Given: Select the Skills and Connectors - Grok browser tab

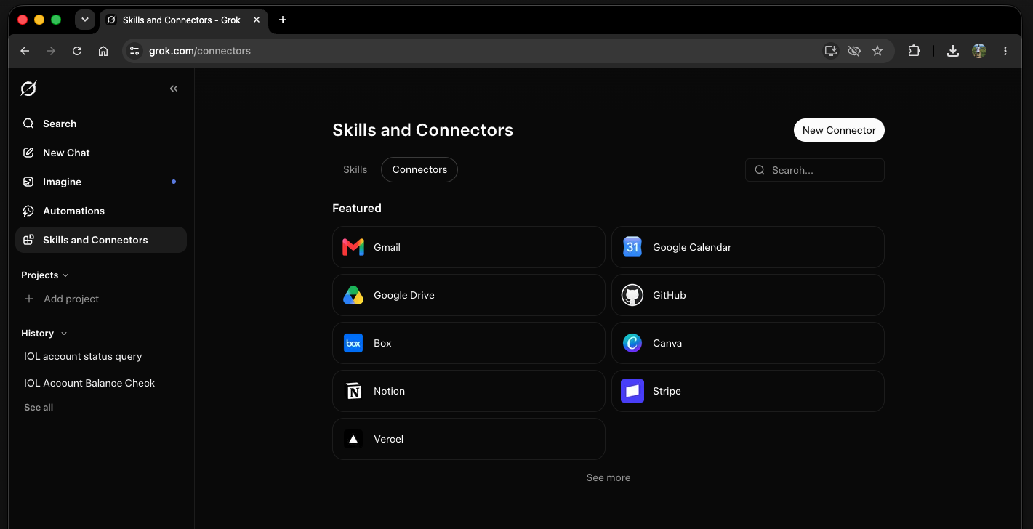Looking at the screenshot, I should [182, 20].
